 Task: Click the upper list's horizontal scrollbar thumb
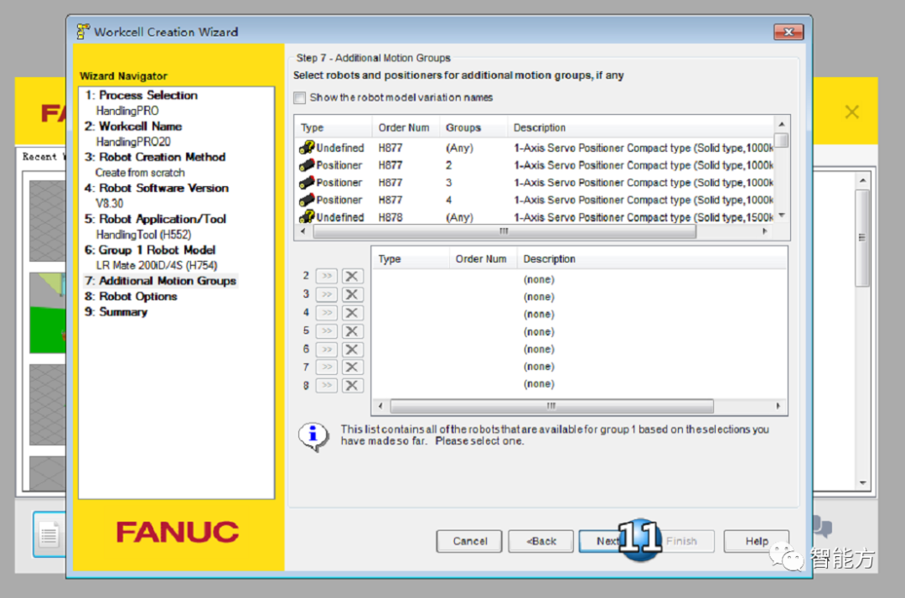pos(504,231)
